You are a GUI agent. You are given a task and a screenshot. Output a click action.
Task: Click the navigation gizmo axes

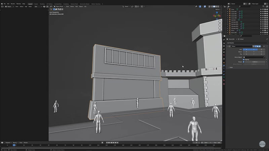[217, 15]
